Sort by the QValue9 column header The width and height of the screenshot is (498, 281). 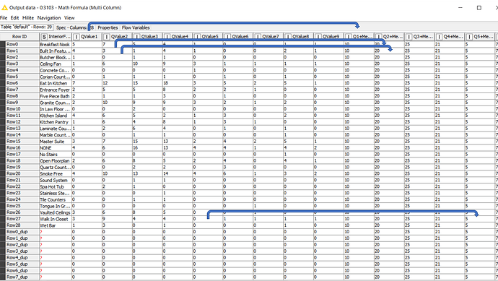[328, 37]
